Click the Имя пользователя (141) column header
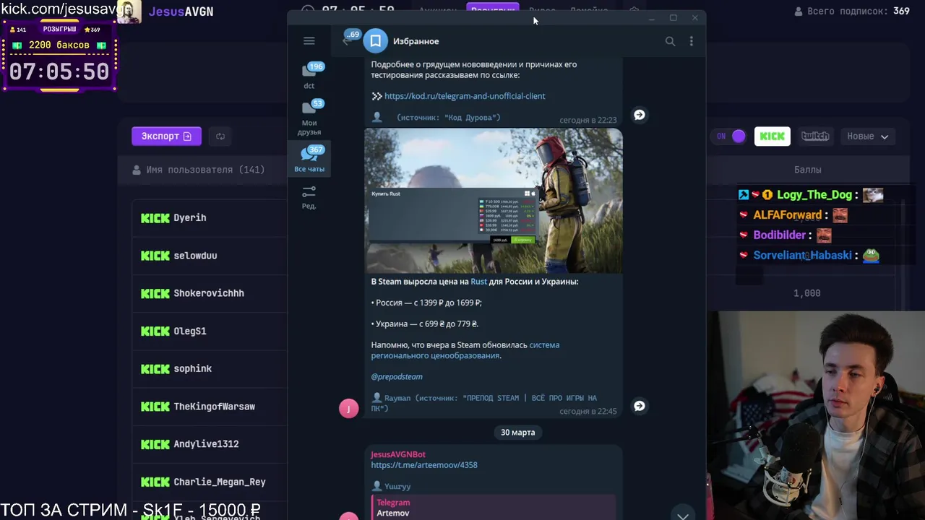Viewport: 925px width, 520px height. (199, 170)
